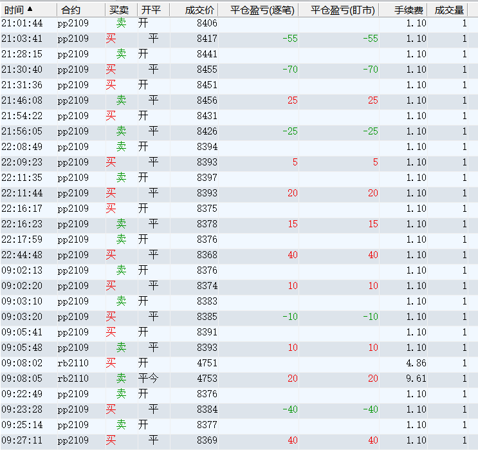Click price 8391 at 09:05:41
This screenshot has height=450, width=478.
point(207,332)
